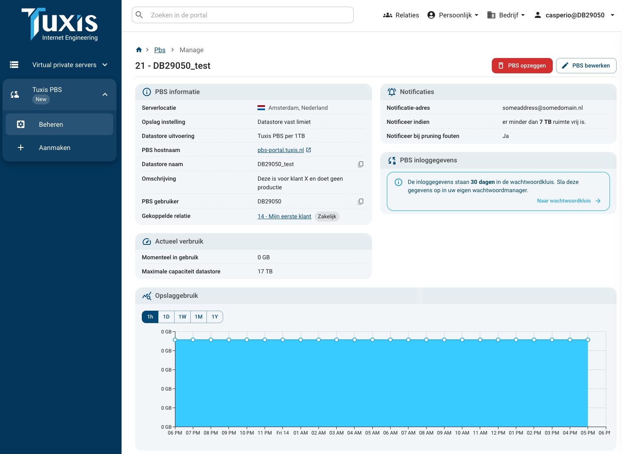Click the arrow icon after Naar wachtwoordkluis
This screenshot has height=454, width=622.
click(598, 201)
